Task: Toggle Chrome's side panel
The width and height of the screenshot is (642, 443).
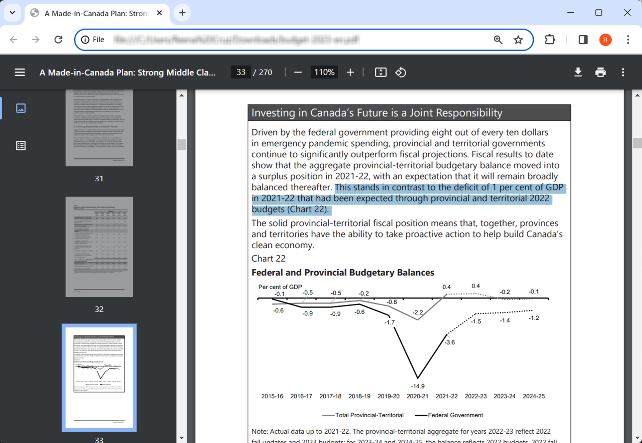Action: tap(583, 40)
